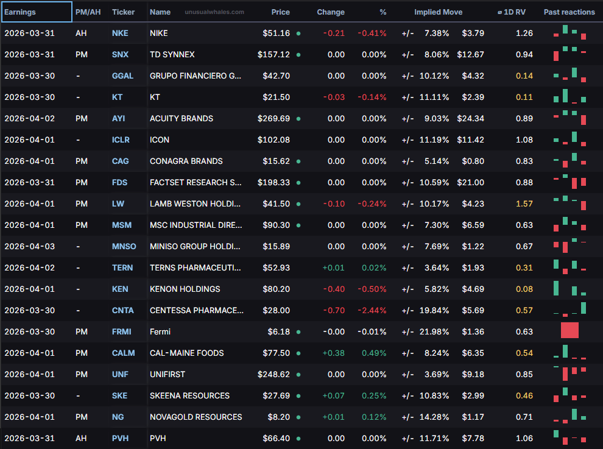Viewport: 603px width, 449px height.
Task: Open FDS ticker link
Action: coord(119,182)
